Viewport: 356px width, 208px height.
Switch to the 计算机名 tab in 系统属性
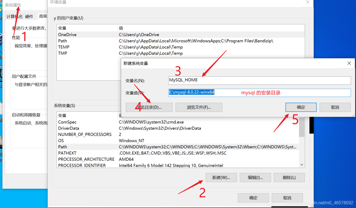coord(14,17)
